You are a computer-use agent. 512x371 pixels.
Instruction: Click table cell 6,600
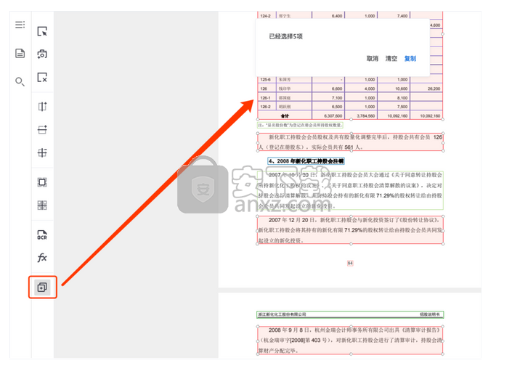coord(337,89)
